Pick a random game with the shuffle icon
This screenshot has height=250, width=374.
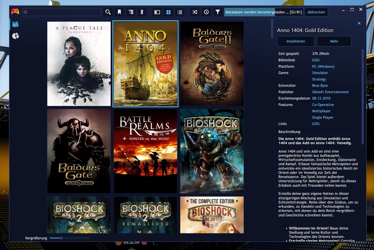[x=195, y=12]
